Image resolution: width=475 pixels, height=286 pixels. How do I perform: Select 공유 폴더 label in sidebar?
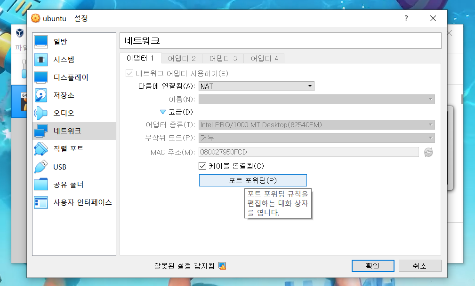tap(68, 185)
